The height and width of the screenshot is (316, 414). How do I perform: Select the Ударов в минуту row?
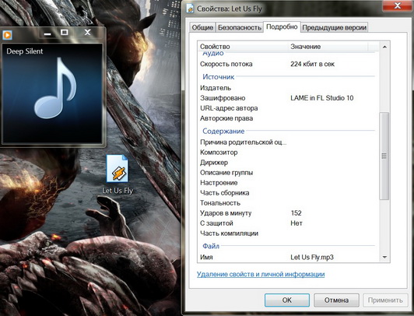[x=288, y=213]
